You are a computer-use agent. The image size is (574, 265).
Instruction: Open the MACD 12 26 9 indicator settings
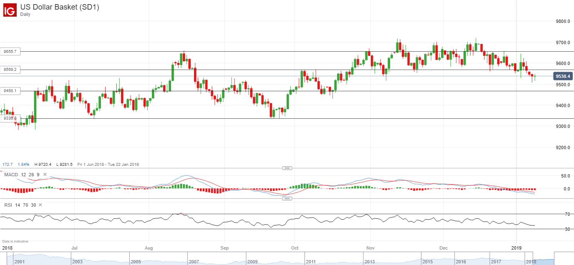[22, 175]
